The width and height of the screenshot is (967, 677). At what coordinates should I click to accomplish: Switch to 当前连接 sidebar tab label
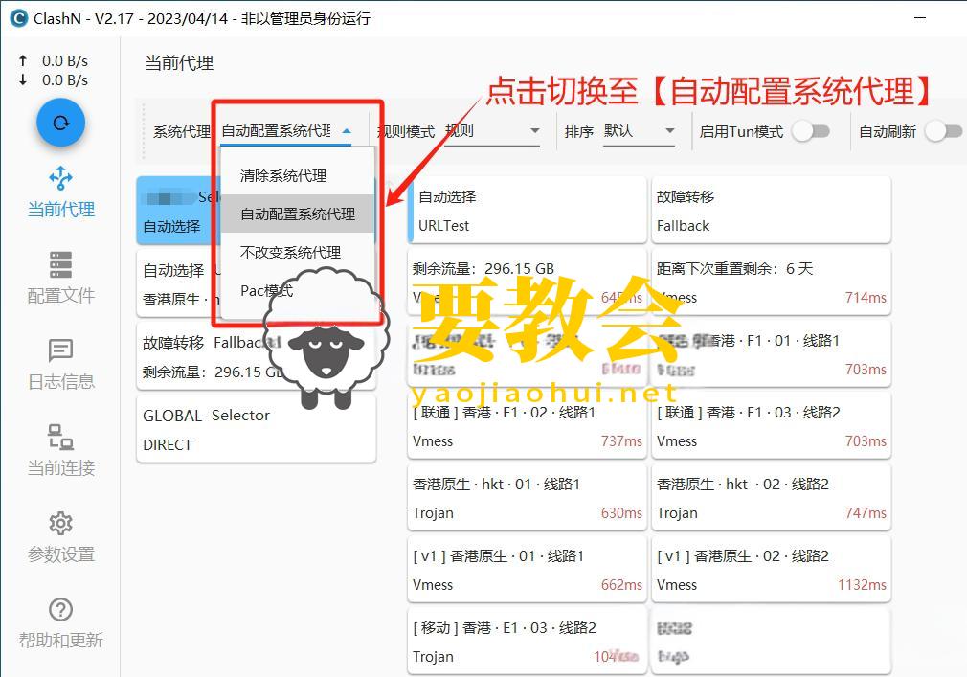click(x=60, y=468)
